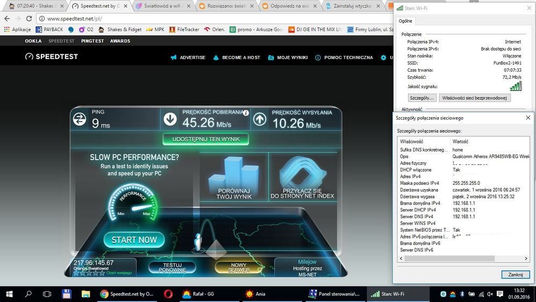Open the Windows Start menu
Screen dimensions: 536x302
coord(9,294)
